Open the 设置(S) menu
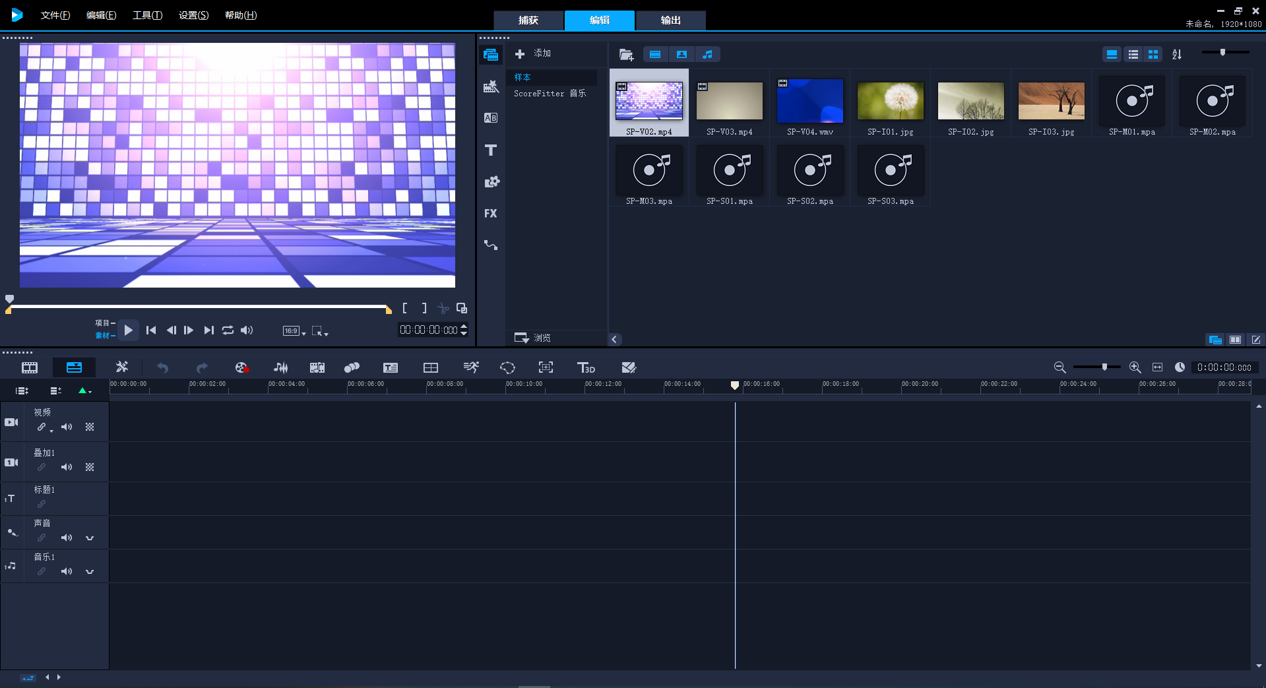Image resolution: width=1266 pixels, height=688 pixels. (x=193, y=15)
